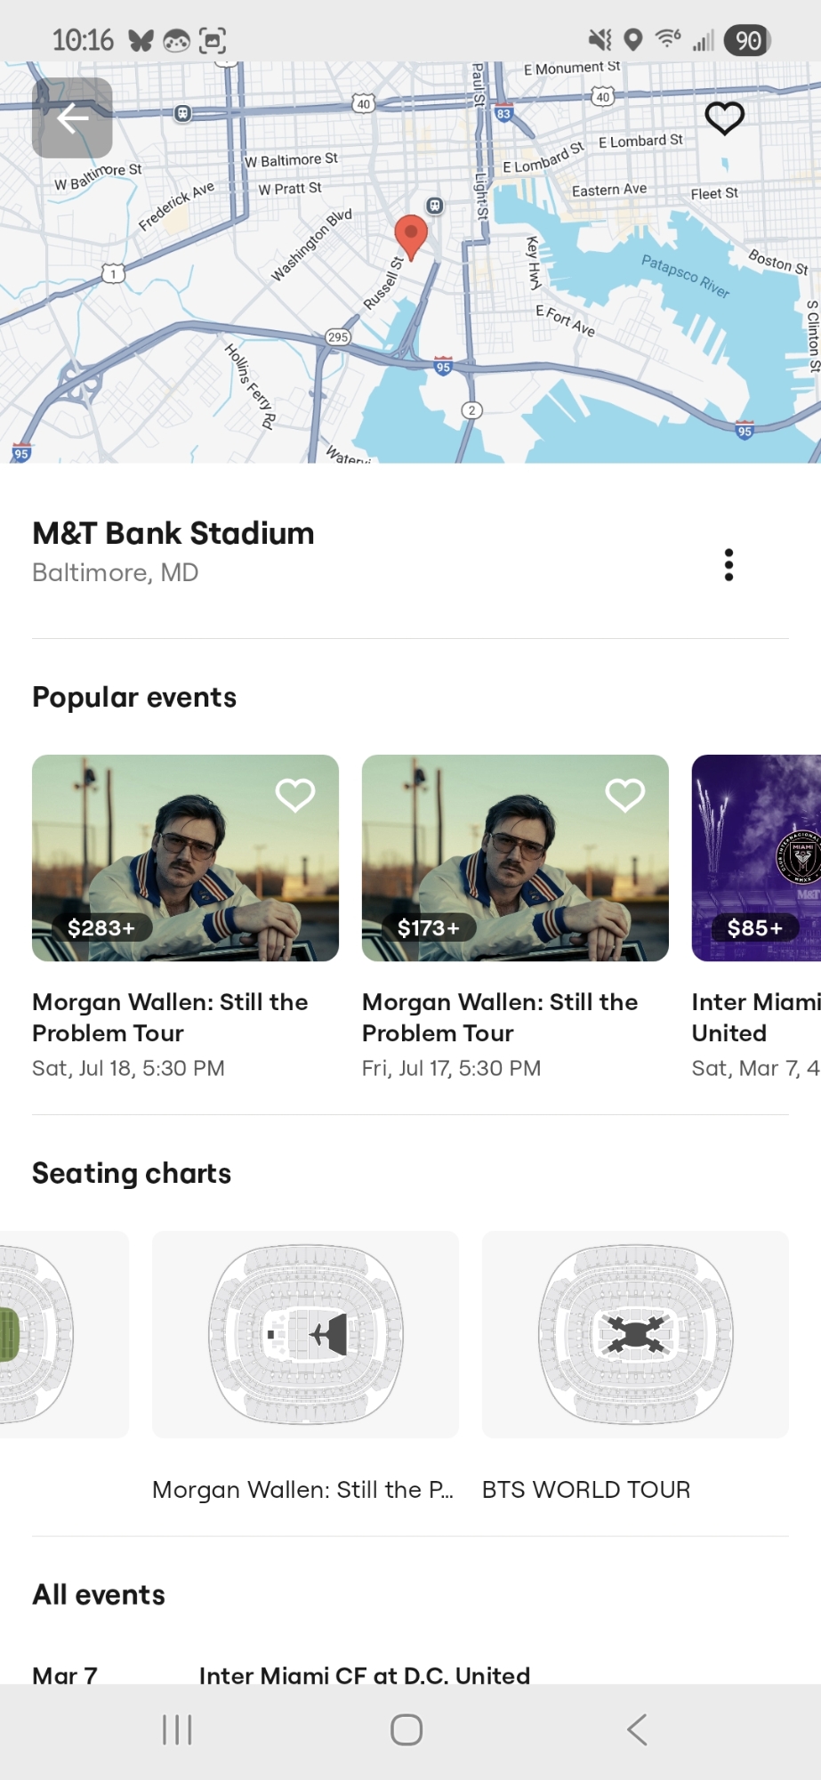Open the Inter Miami $85+ event card
Viewport: 821px width, 1780px height.
point(756,859)
